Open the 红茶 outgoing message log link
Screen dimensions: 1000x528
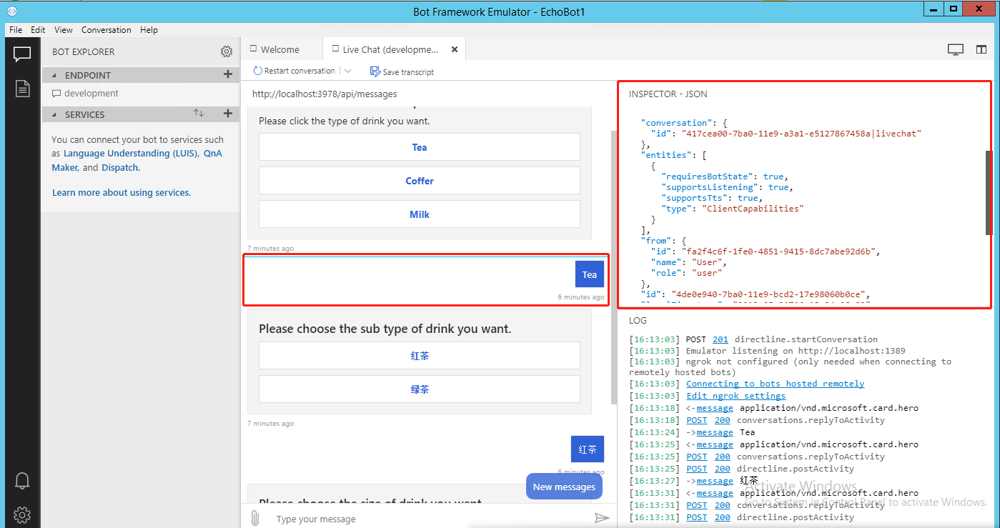pos(715,481)
